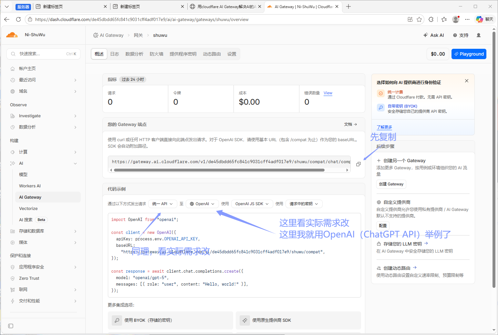The image size is (498, 335).
Task: Collapse the sidebar with bottom-left icon
Action: pyautogui.click(x=11, y=326)
